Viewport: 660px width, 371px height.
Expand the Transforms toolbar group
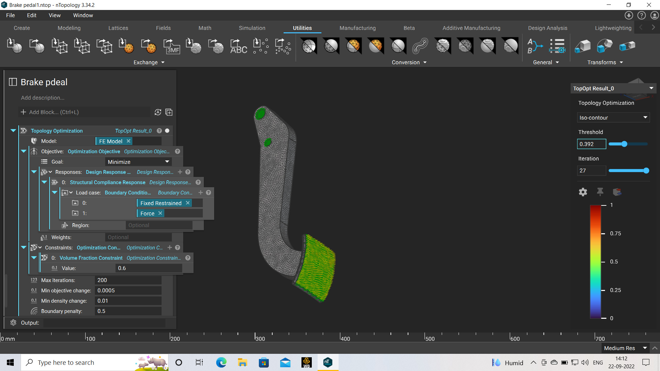pos(621,63)
